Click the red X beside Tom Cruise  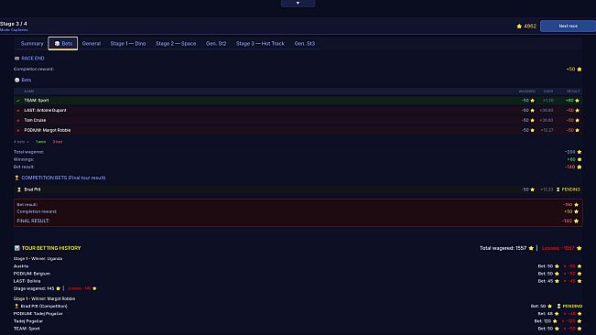click(x=18, y=121)
